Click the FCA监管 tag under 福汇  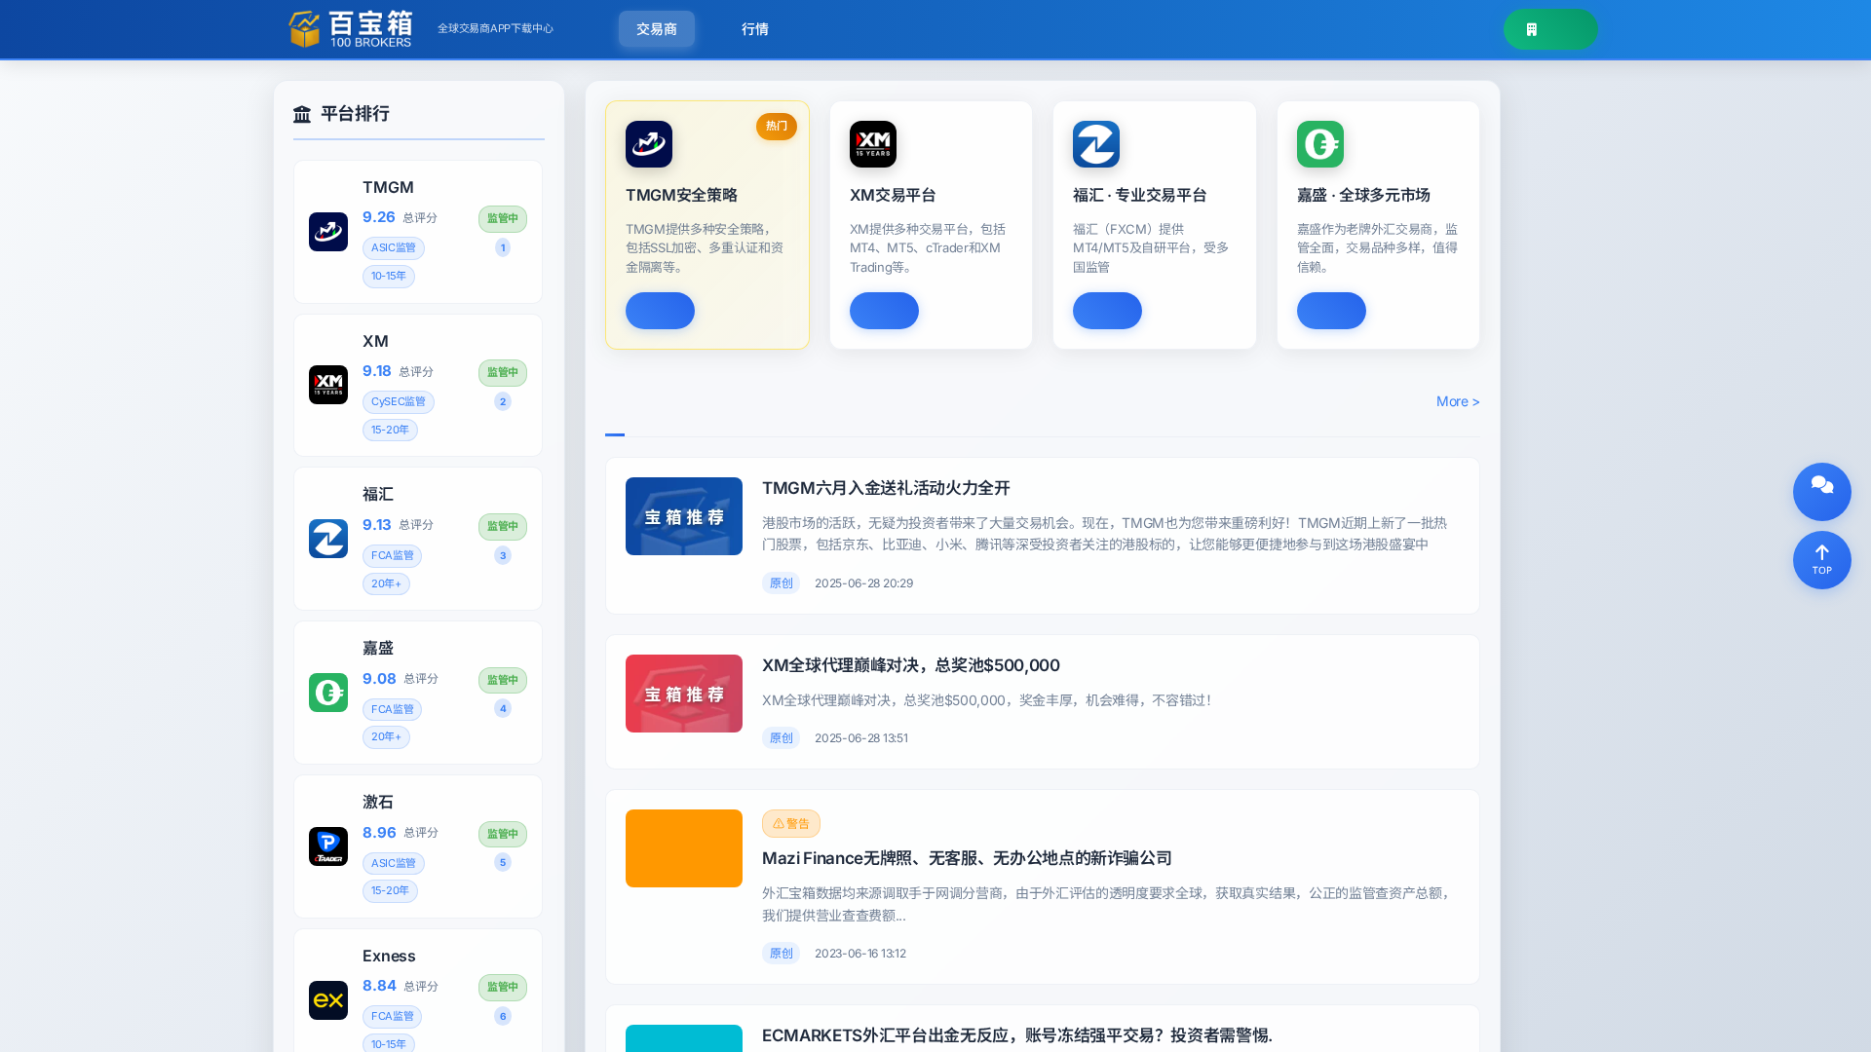pyautogui.click(x=392, y=555)
